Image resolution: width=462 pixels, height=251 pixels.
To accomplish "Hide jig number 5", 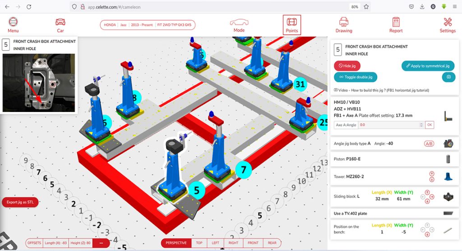I will (347, 66).
